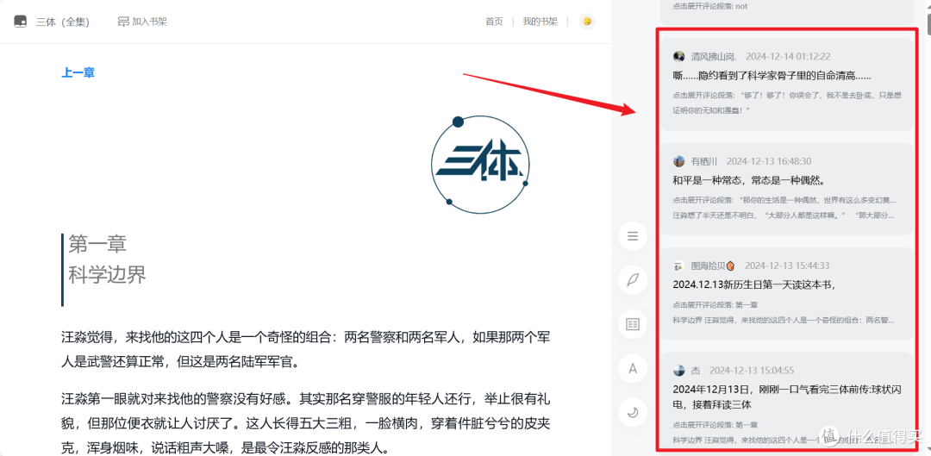Click timestamp 2024-12-13 16:48:30
931x456 pixels.
pos(769,161)
